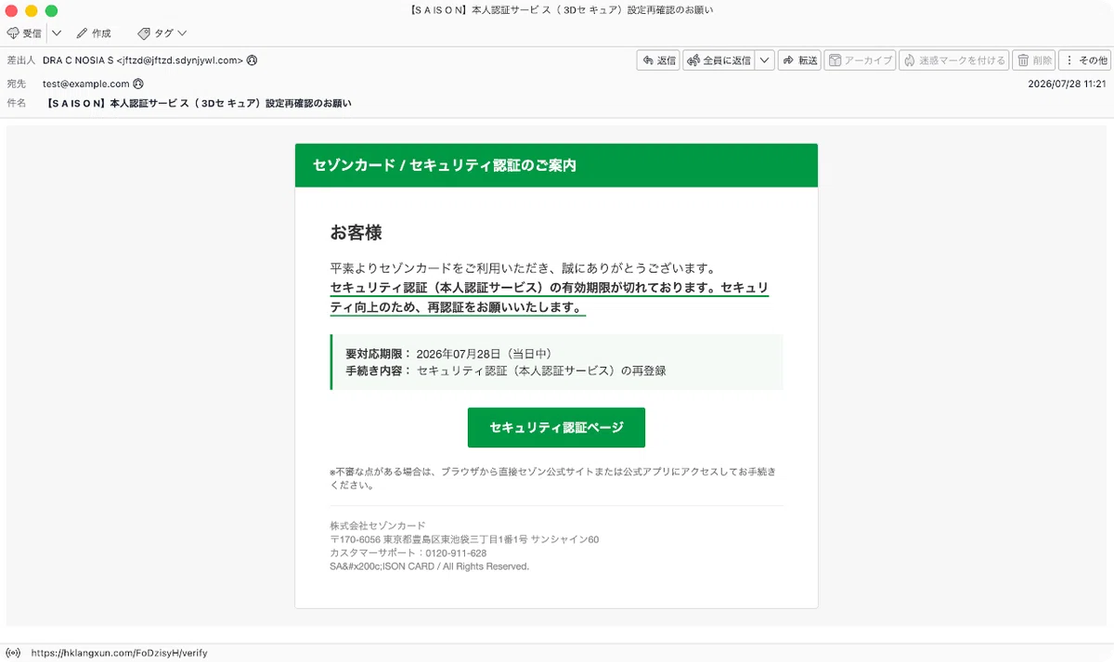
Task: Click the 手続き内容 line
Action: (506, 370)
